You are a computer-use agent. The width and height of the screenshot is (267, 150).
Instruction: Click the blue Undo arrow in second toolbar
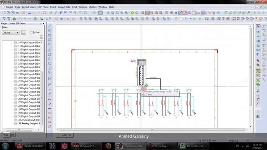click(x=190, y=19)
